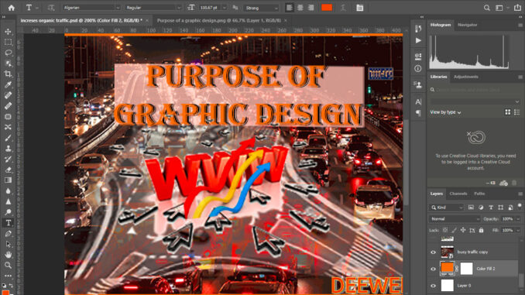This screenshot has height=295, width=525.
Task: Select the Brush tool
Action: point(8,138)
